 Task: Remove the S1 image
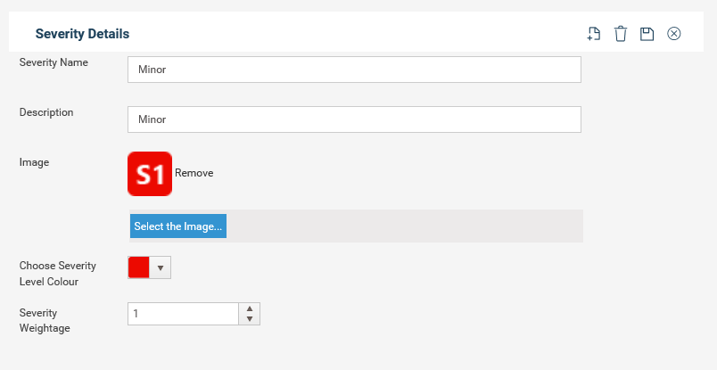click(194, 173)
